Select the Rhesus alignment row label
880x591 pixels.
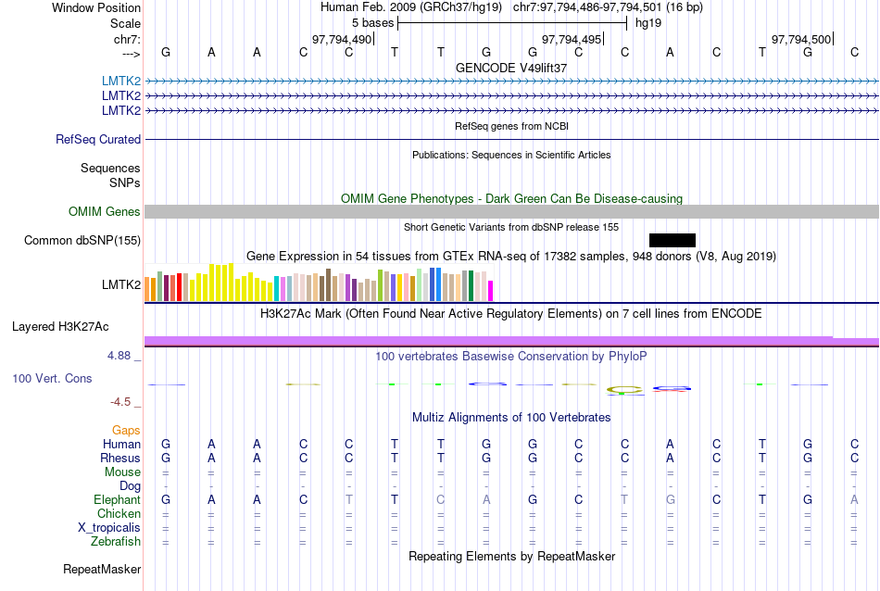pyautogui.click(x=120, y=458)
